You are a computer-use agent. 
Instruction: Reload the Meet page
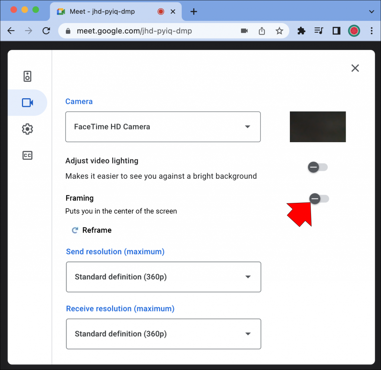[46, 31]
